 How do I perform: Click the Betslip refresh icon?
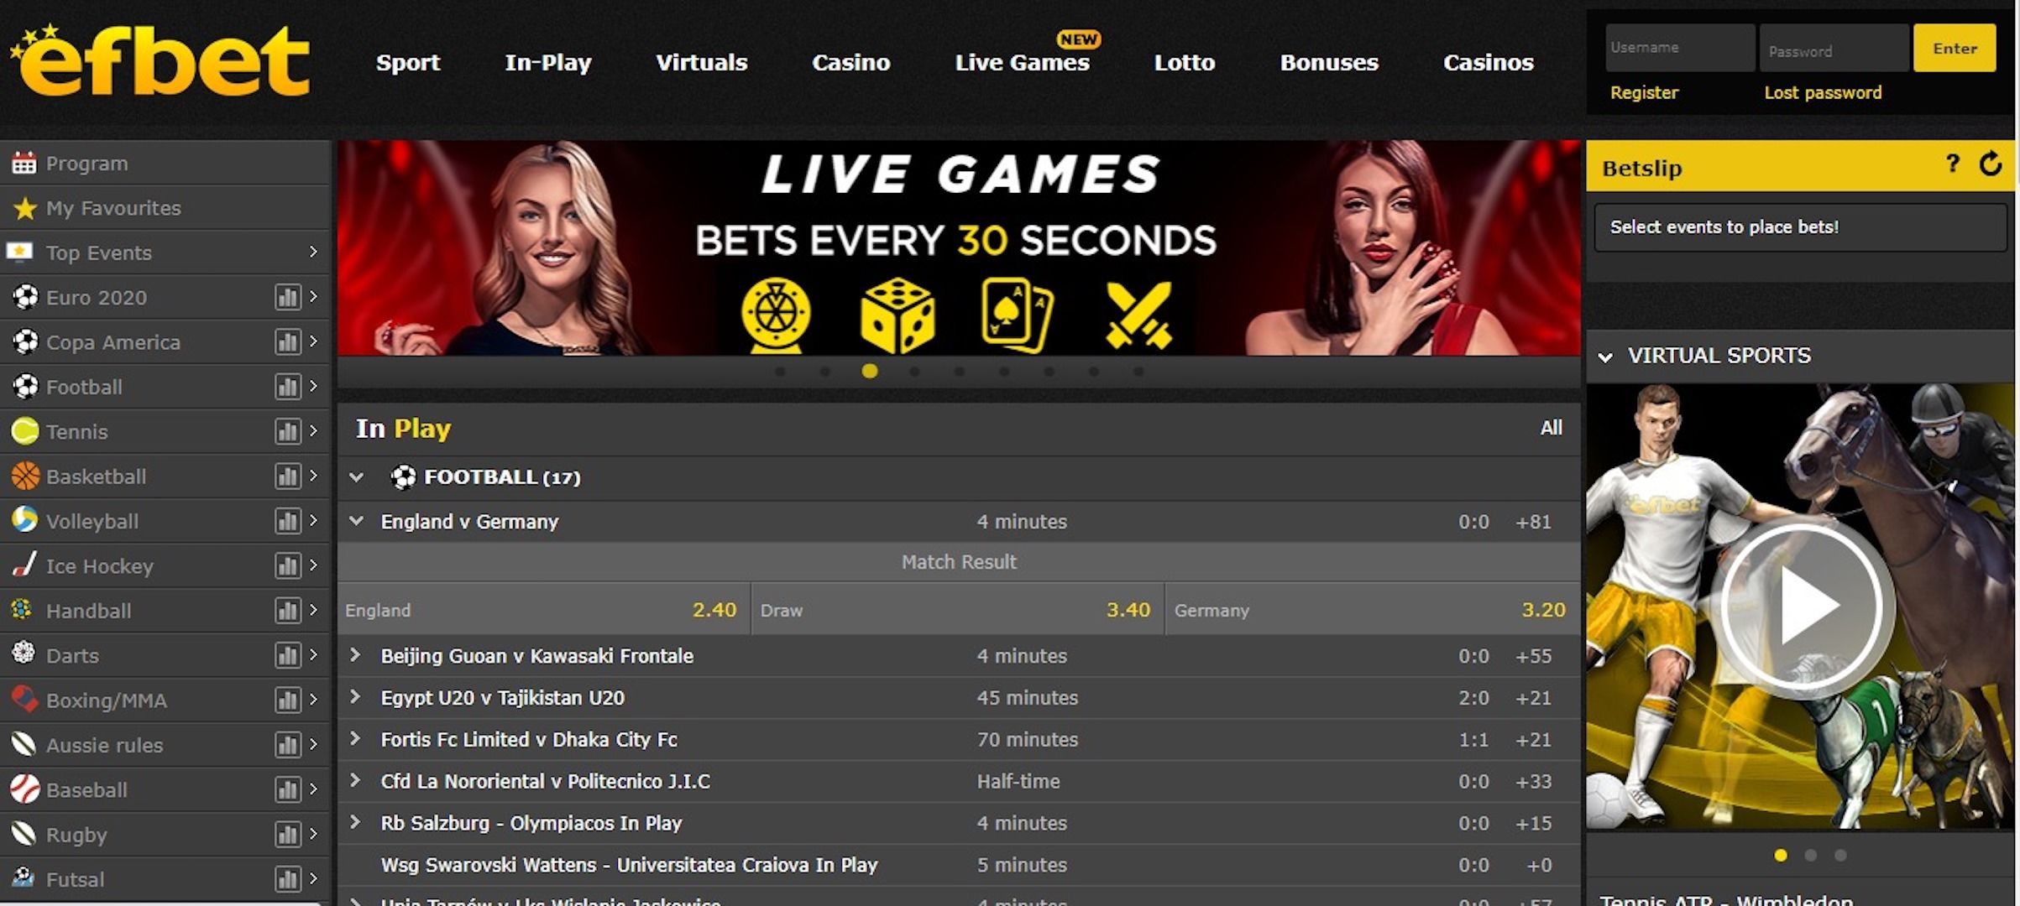(x=1991, y=164)
